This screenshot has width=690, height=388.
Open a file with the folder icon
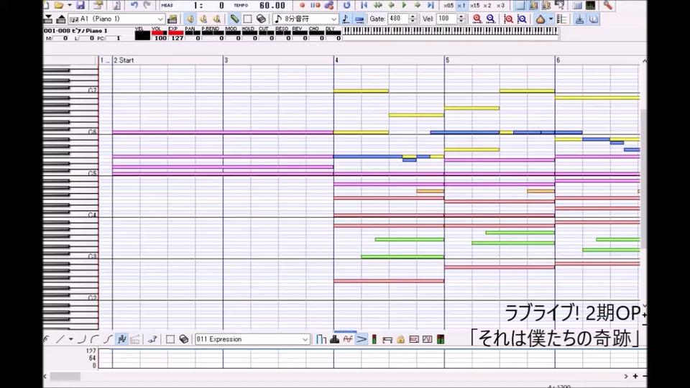pos(58,5)
